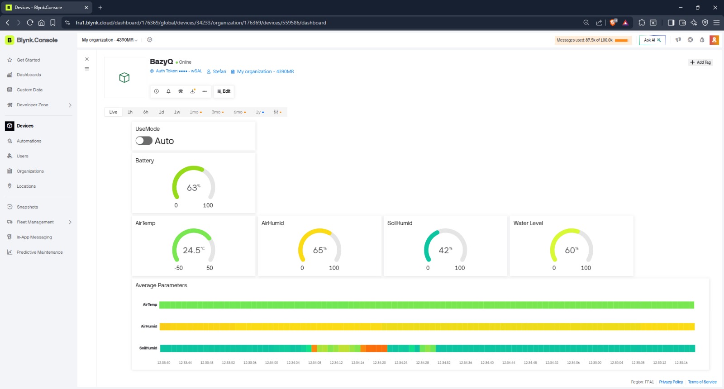Toggle the UseMode Auto switch
The width and height of the screenshot is (724, 389).
coord(144,141)
